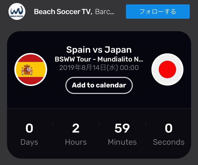The width and height of the screenshot is (198, 165).
Task: Open the Beach Soccer profile logo
Action: 17,12
